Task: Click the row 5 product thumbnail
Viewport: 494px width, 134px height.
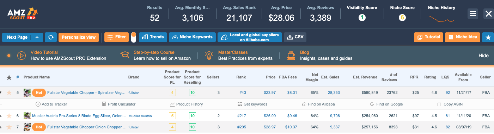Action: click(x=27, y=92)
